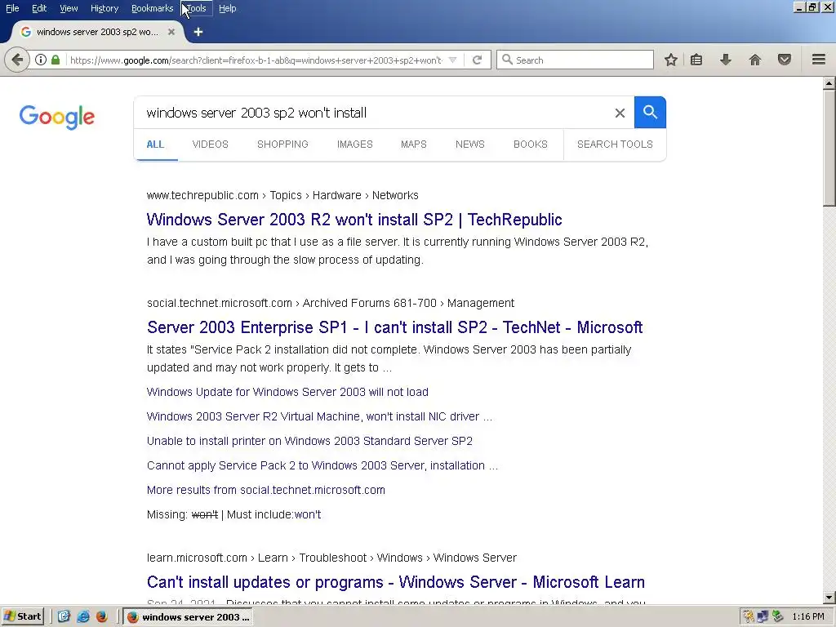Viewport: 836px width, 627px height.
Task: Select the Firefox window taskbar button
Action: pos(188,617)
